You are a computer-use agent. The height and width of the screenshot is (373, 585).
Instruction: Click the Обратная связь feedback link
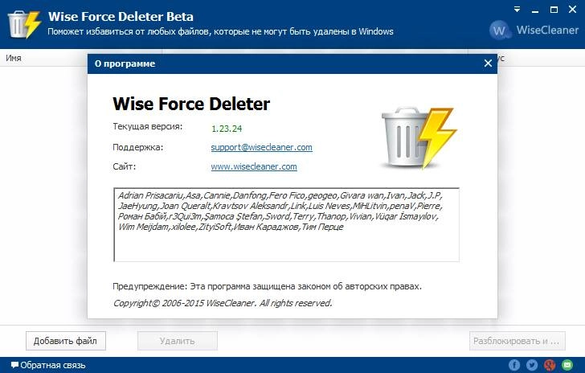click(x=48, y=365)
